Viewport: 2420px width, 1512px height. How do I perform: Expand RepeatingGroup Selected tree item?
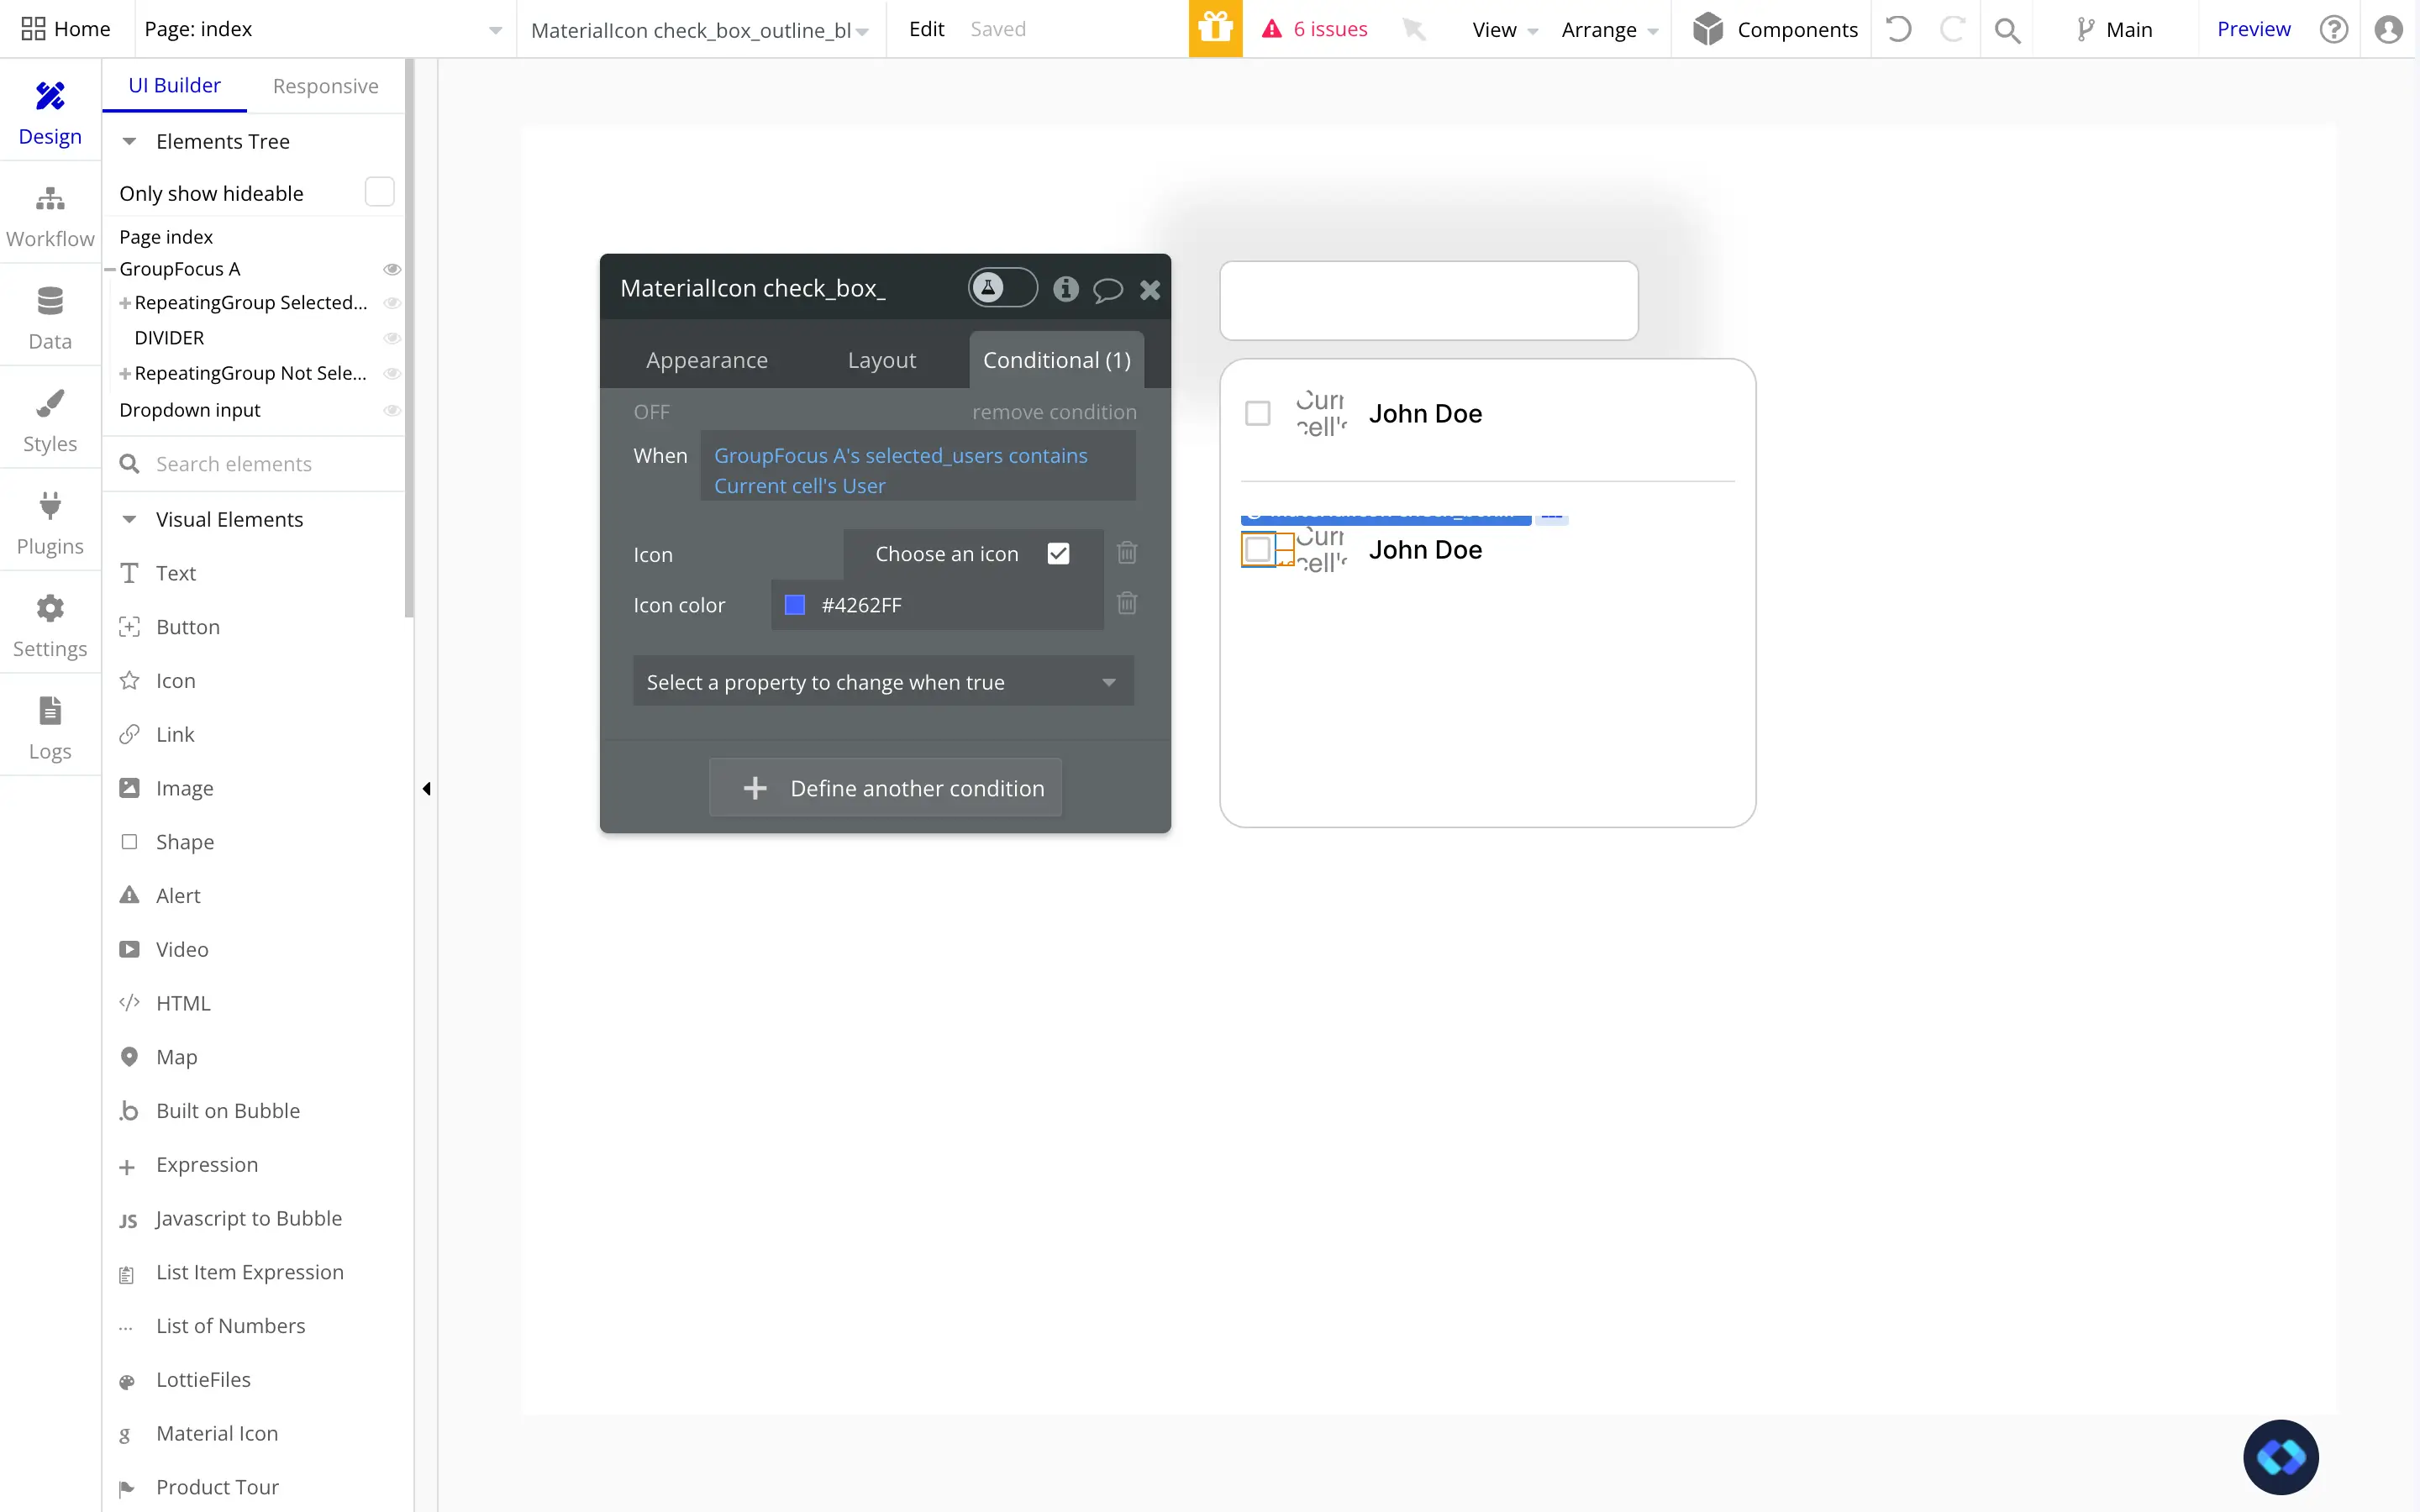tap(125, 303)
